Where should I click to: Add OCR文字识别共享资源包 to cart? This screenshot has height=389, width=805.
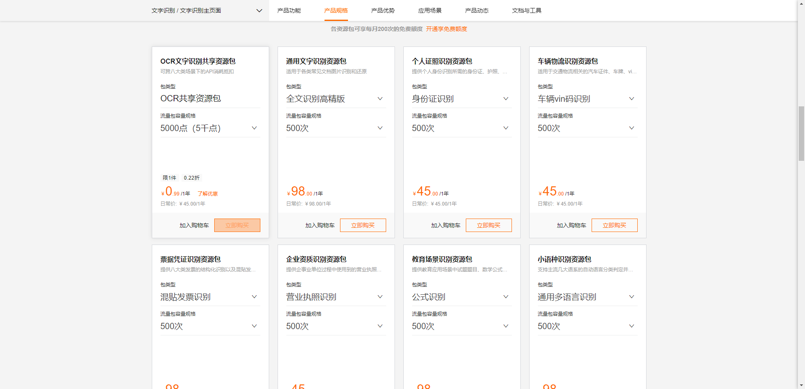click(x=194, y=225)
